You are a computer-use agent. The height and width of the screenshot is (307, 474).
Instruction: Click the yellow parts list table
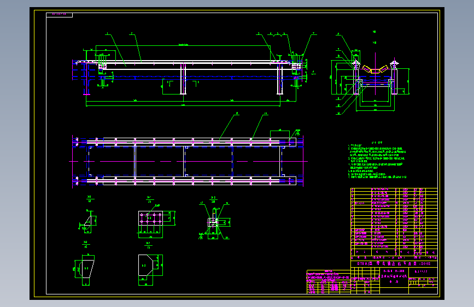(x=394, y=221)
